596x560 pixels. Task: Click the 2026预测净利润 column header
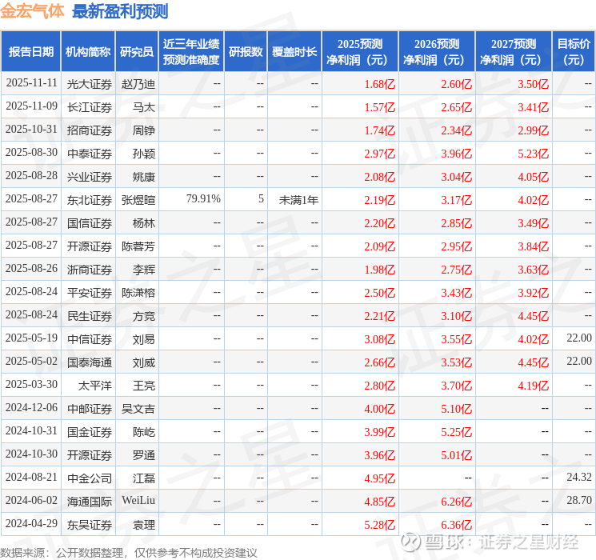(x=437, y=52)
